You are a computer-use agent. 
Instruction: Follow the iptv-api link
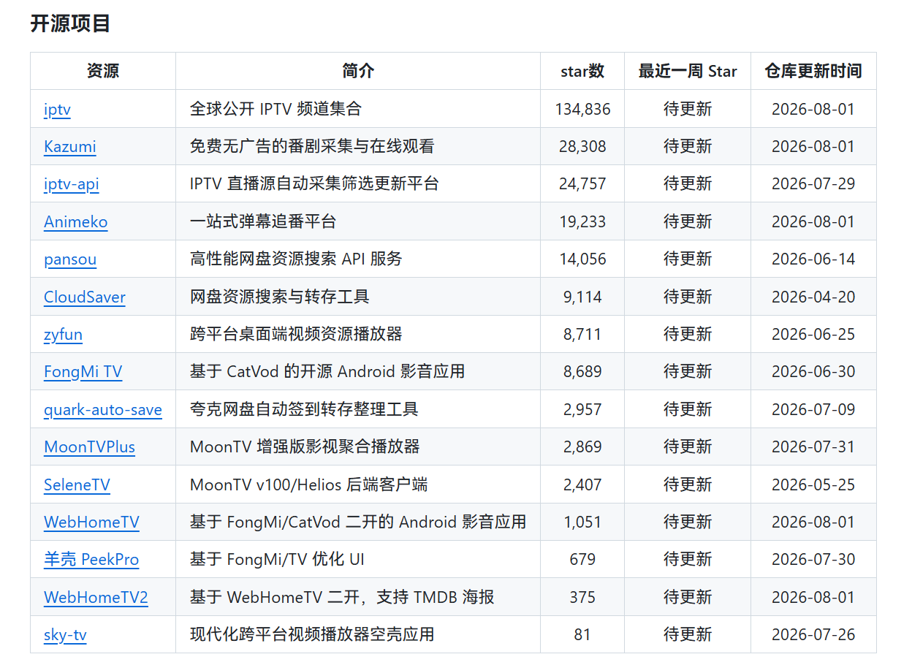[72, 184]
